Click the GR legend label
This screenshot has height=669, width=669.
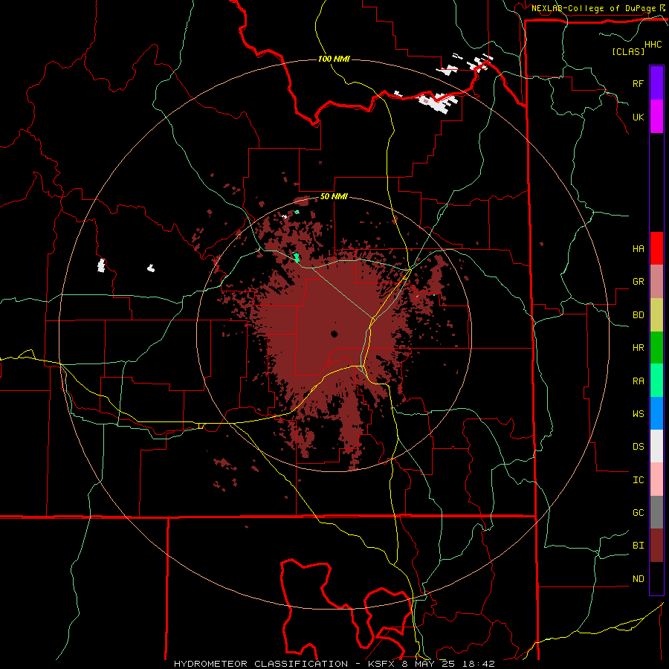(638, 282)
